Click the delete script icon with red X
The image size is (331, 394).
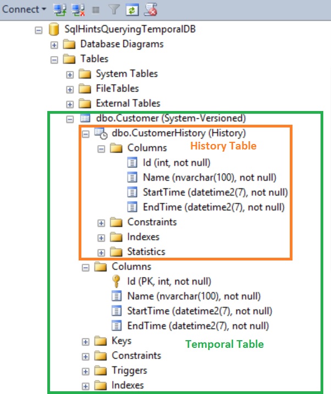point(151,9)
